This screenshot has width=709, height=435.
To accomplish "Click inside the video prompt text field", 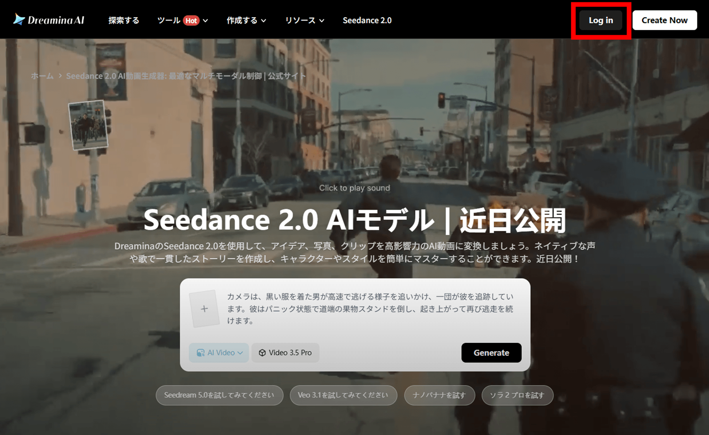I will tap(370, 309).
